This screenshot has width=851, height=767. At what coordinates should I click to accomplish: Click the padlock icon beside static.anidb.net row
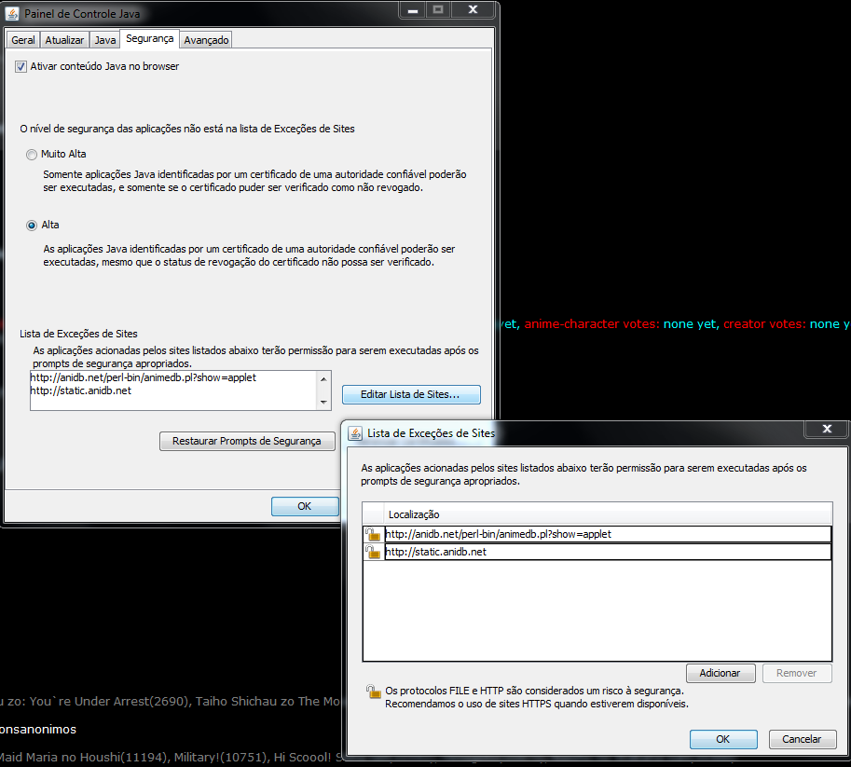click(x=373, y=552)
